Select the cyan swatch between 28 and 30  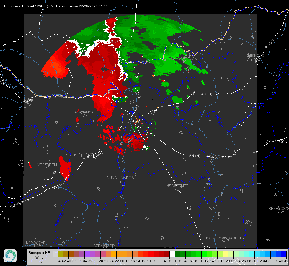(x=252, y=254)
